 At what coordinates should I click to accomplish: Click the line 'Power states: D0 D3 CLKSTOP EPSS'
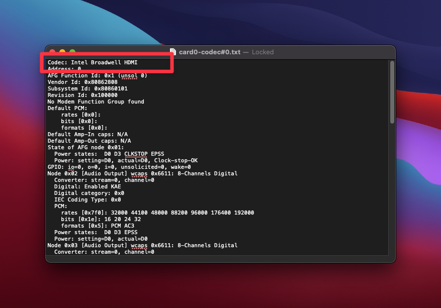click(109, 154)
